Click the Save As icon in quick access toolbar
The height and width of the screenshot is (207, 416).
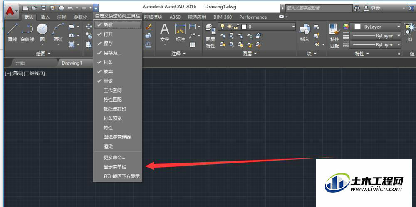click(52, 8)
